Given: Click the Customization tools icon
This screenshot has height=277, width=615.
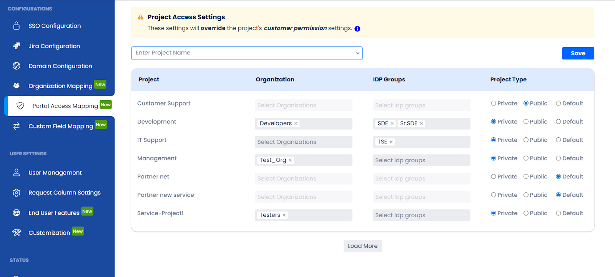Looking at the screenshot, I should coord(17,232).
